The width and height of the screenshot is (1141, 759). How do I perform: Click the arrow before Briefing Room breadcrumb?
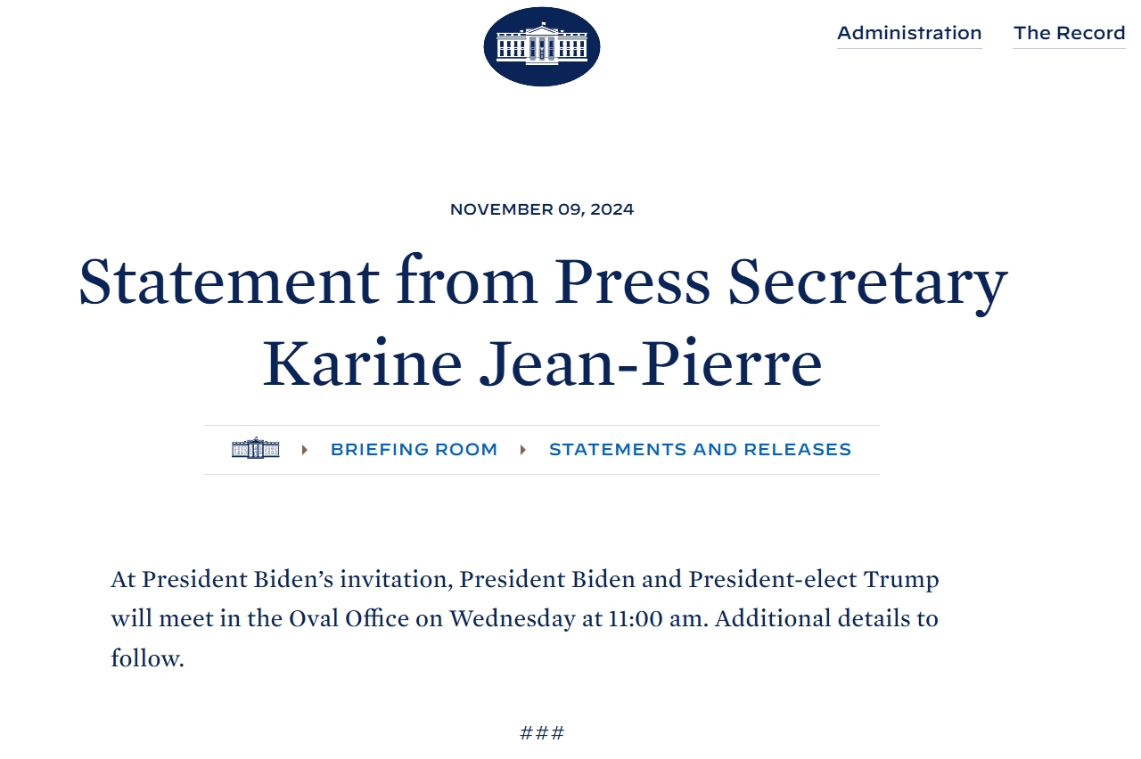pos(305,450)
